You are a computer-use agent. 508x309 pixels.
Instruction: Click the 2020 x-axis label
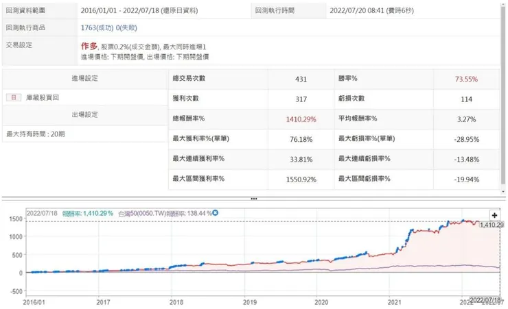321,302
